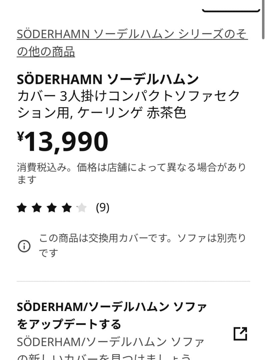Open the external link arrow icon
This screenshot has width=267, height=360.
pos(240,334)
